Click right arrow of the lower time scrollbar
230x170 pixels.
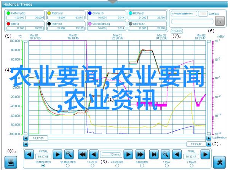click(209, 144)
